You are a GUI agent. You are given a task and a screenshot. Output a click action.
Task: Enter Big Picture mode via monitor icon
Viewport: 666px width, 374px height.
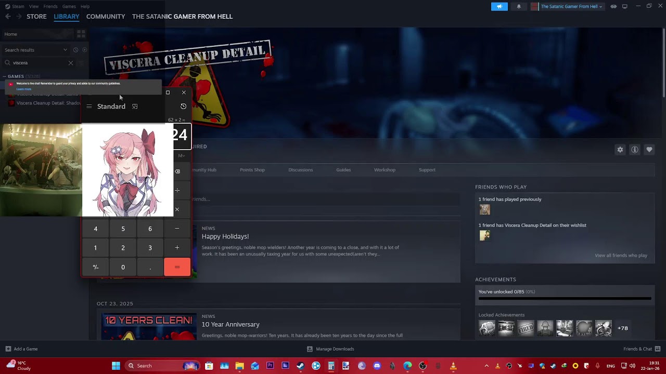pyautogui.click(x=625, y=6)
